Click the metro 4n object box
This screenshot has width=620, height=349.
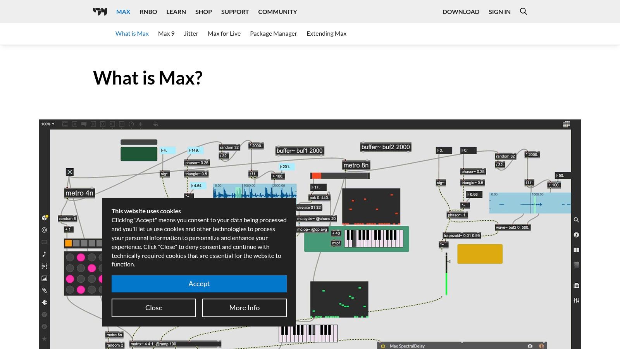point(79,193)
